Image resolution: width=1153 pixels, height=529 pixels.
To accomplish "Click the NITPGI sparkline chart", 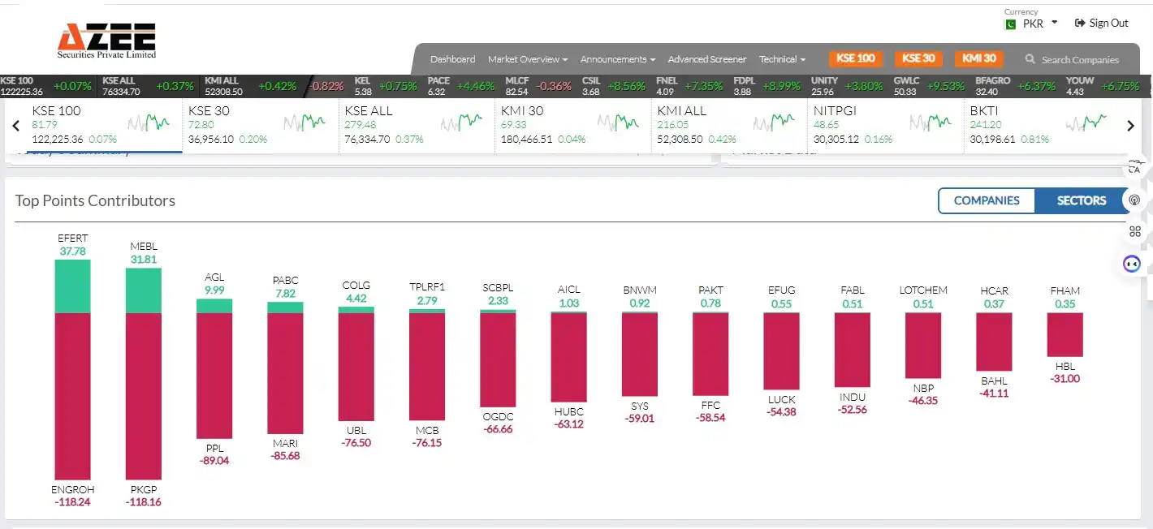I will 931,123.
